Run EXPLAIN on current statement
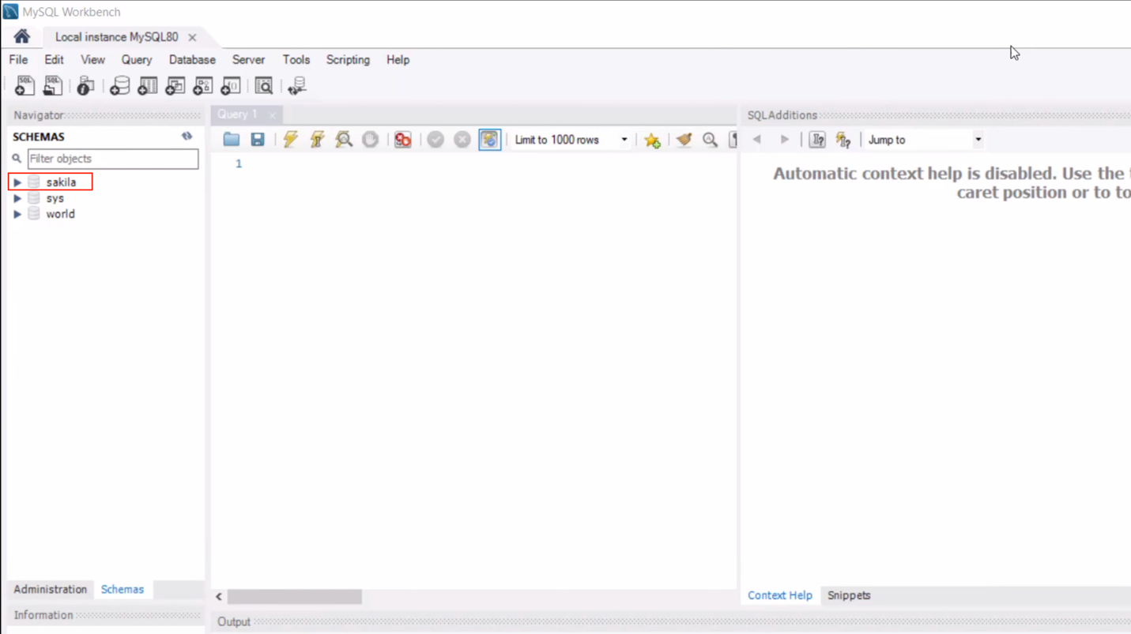 tap(344, 140)
